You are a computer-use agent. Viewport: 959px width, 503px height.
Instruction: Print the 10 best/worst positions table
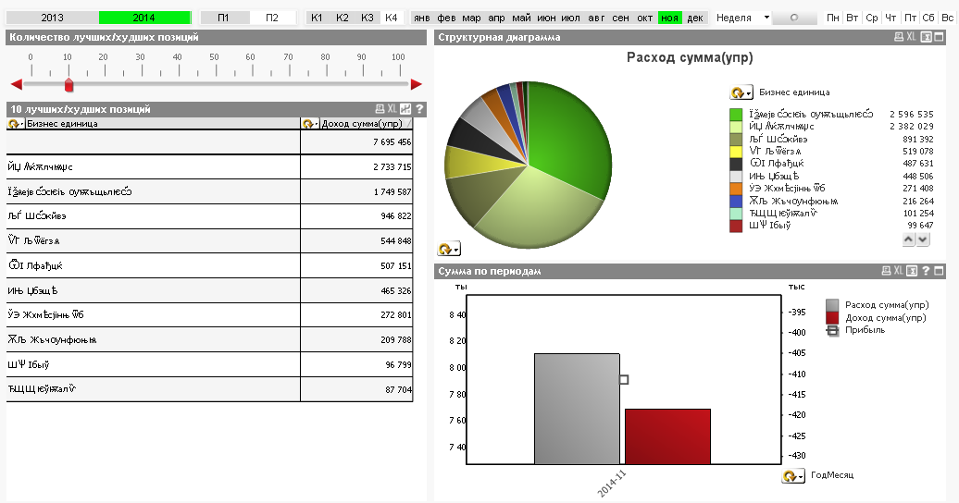(x=380, y=109)
